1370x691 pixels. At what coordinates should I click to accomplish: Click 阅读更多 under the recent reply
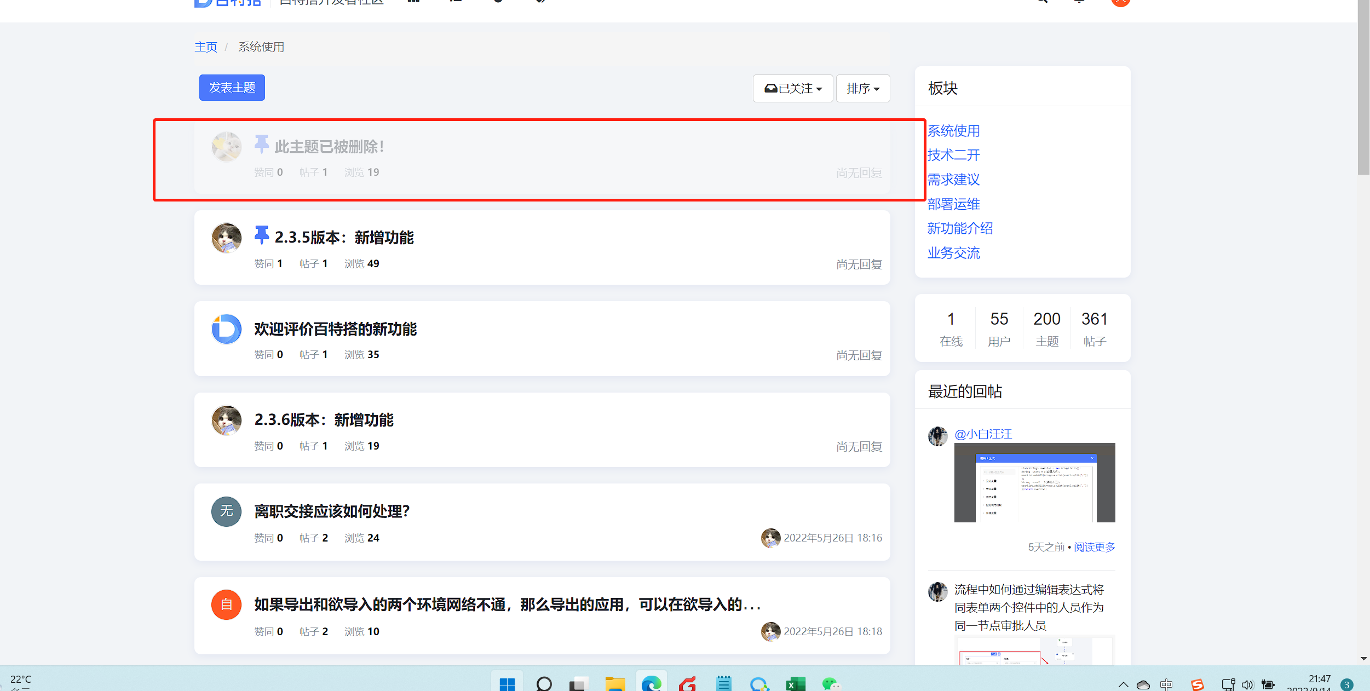[x=1094, y=547]
